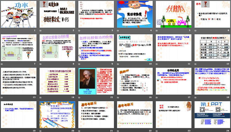
Task: Select slide 18 with example 2 solution
Action: pyautogui.click(x=212, y=81)
